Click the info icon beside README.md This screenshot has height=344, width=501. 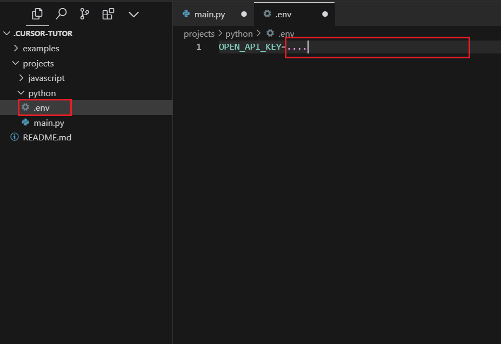(x=15, y=137)
